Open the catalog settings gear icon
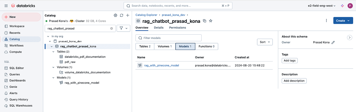 point(115,15)
